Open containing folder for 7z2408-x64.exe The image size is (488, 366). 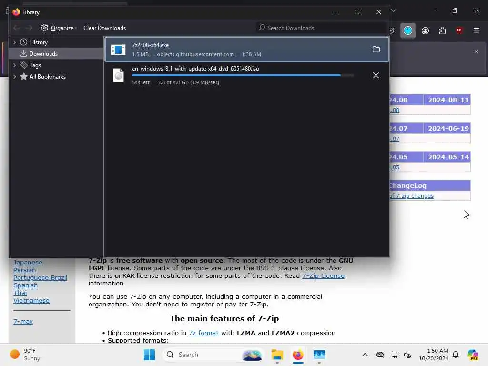pyautogui.click(x=376, y=50)
